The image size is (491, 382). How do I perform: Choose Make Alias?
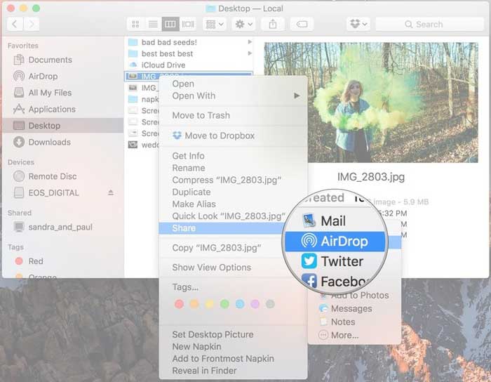click(194, 204)
